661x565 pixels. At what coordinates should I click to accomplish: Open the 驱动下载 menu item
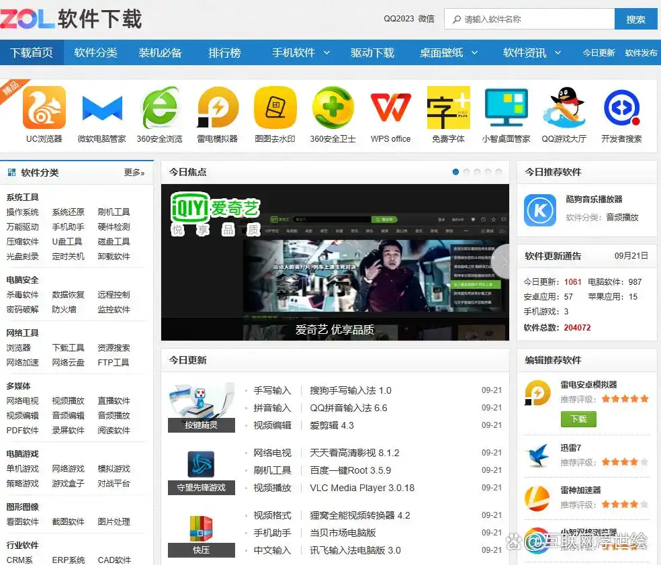click(372, 51)
